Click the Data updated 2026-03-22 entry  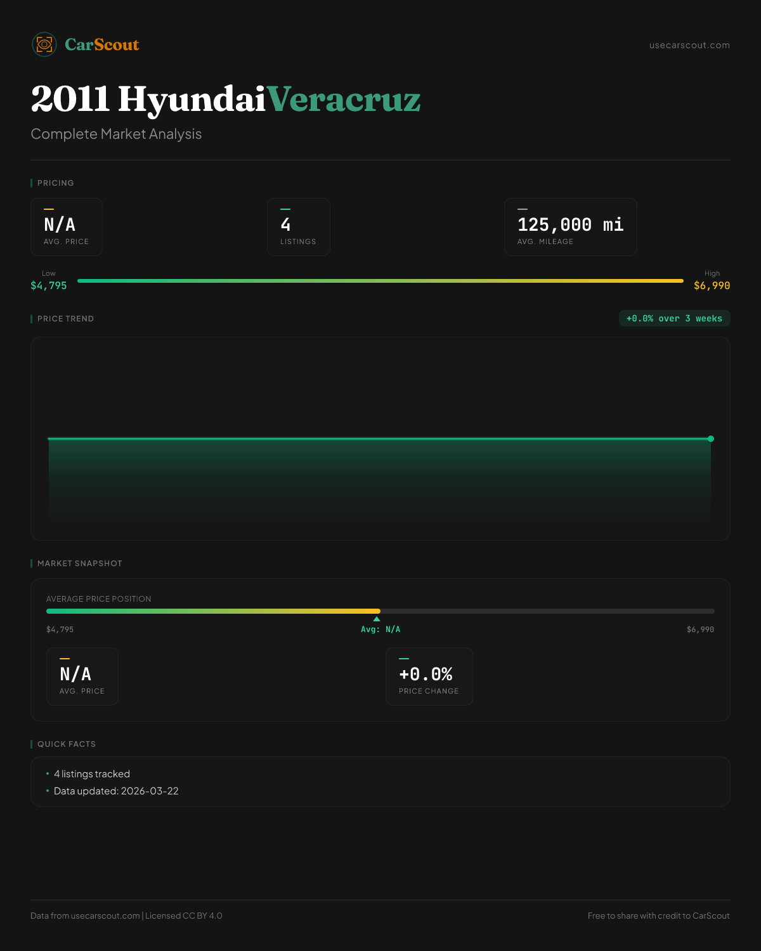point(116,791)
